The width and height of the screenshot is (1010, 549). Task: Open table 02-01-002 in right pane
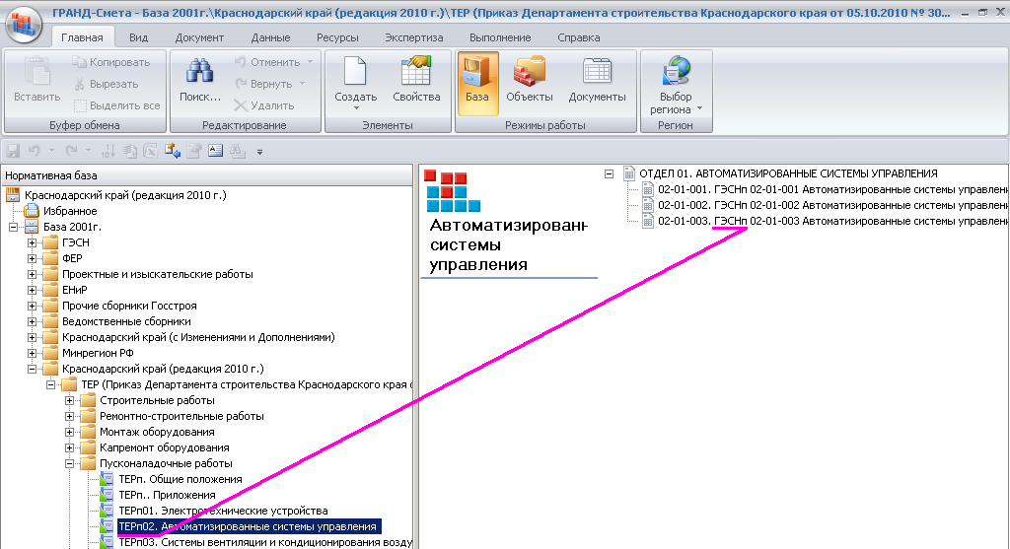832,205
